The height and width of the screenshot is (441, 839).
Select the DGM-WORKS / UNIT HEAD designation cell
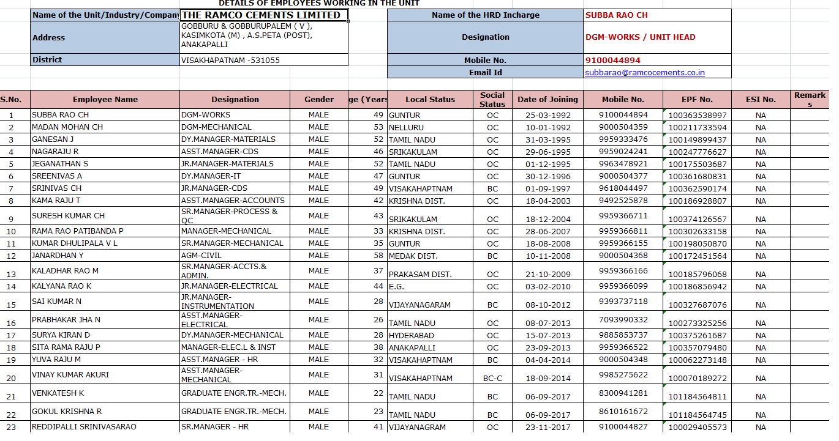[x=657, y=37]
